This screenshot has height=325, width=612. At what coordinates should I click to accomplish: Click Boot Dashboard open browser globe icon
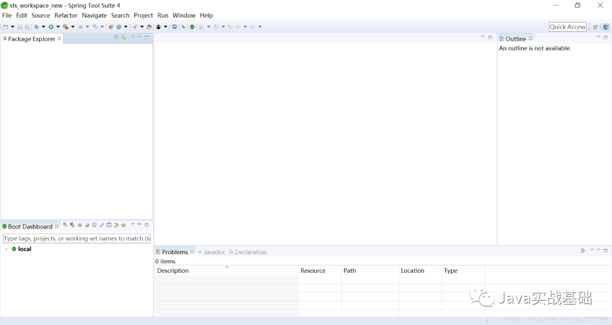[87, 225]
